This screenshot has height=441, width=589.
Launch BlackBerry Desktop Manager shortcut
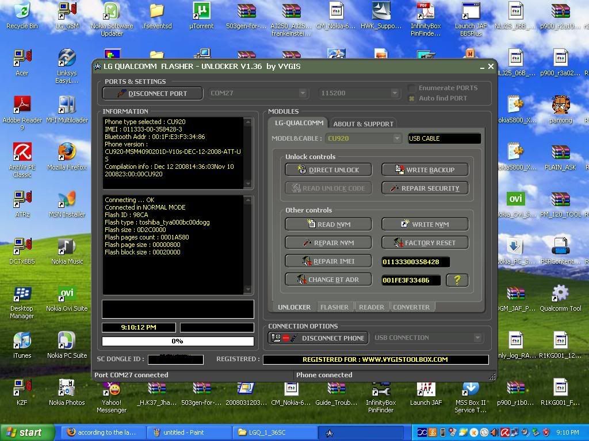(x=22, y=302)
